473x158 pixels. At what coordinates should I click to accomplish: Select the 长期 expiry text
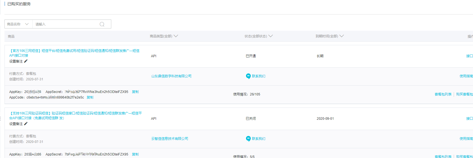tap(320, 56)
